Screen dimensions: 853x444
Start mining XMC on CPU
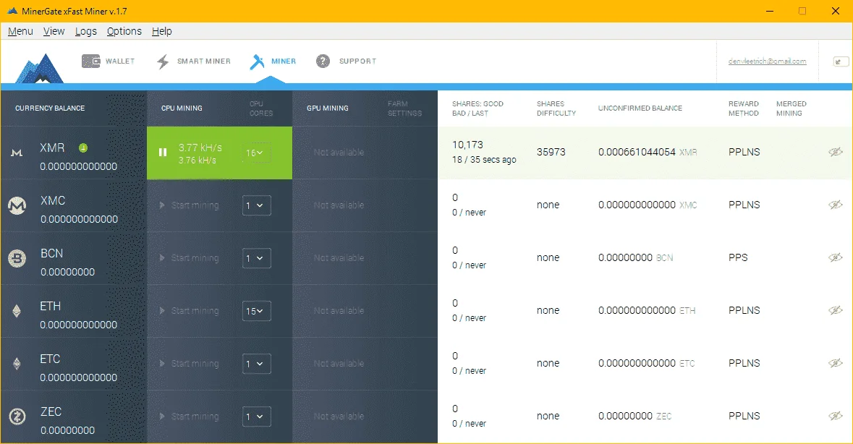(x=189, y=205)
